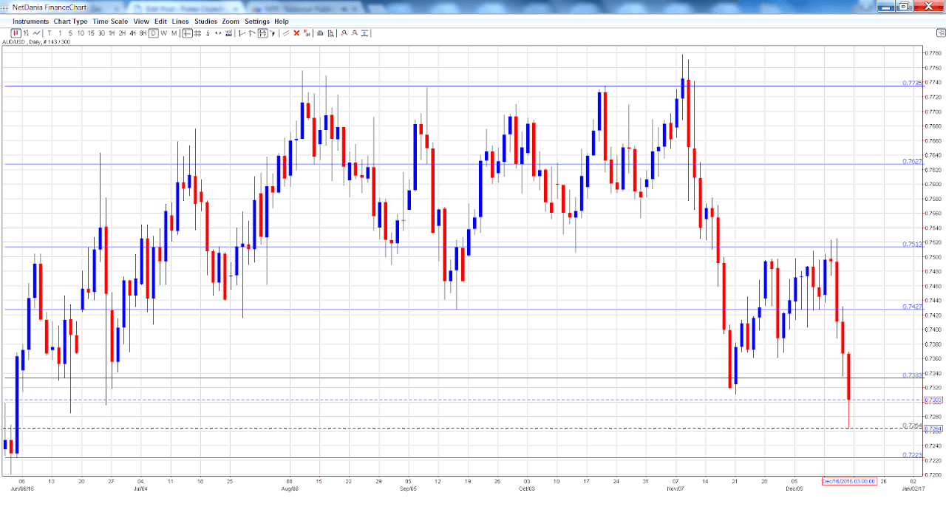Switch to the OHLC bar chart icon
The width and height of the screenshot is (946, 532).
pos(26,33)
